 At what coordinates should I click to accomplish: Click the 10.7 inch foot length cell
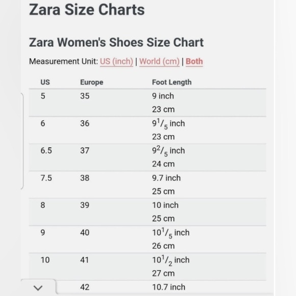coord(168,287)
